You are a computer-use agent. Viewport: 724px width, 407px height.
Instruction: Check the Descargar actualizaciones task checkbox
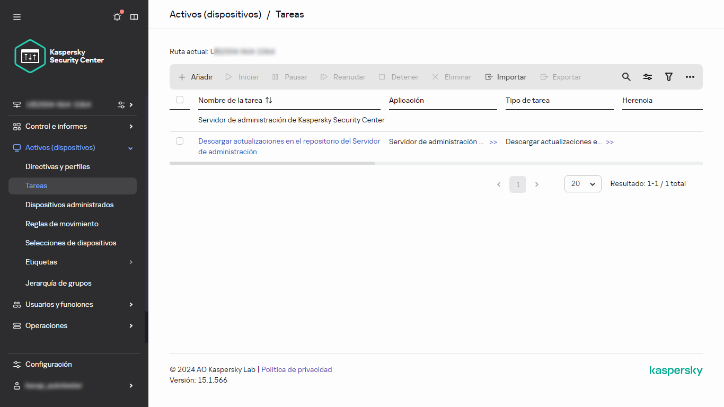coord(179,141)
